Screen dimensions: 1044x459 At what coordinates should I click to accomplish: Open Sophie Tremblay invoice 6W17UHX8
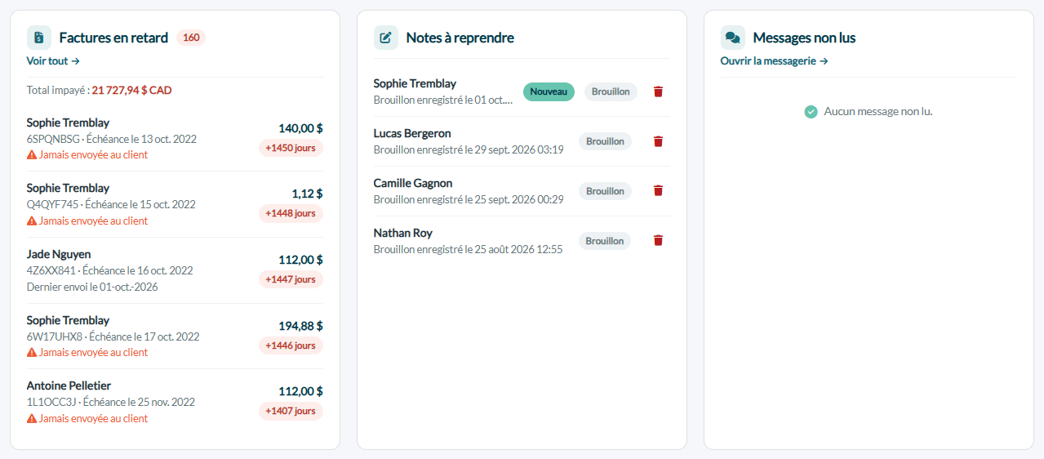tap(175, 336)
